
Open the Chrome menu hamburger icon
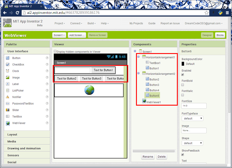point(227,13)
